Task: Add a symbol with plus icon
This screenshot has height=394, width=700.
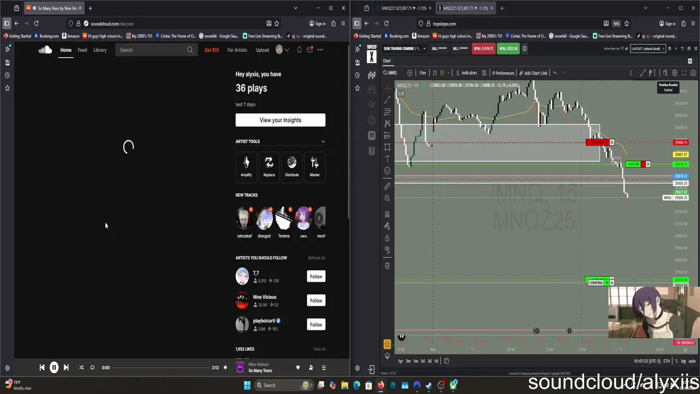Action: (x=410, y=73)
